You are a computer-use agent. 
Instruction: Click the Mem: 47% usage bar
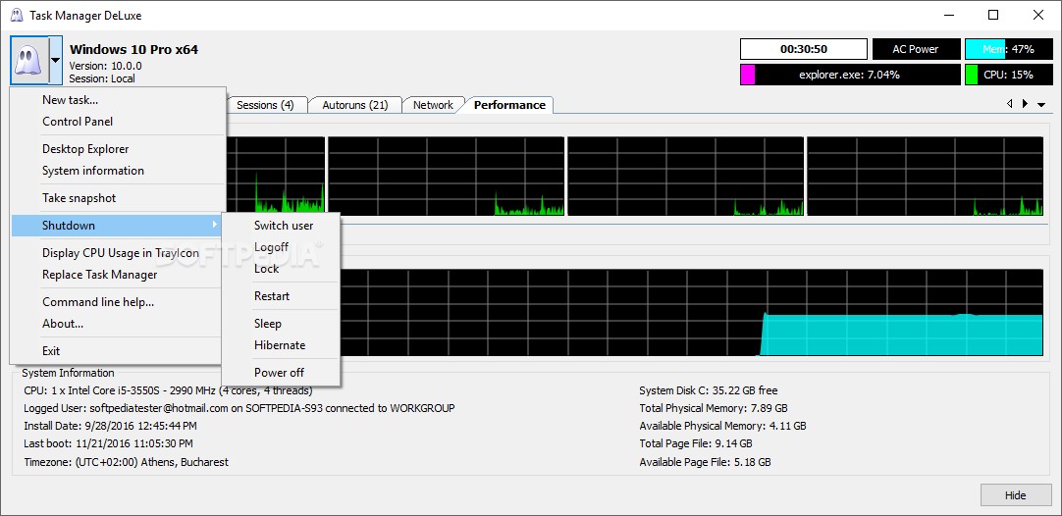coord(1008,49)
